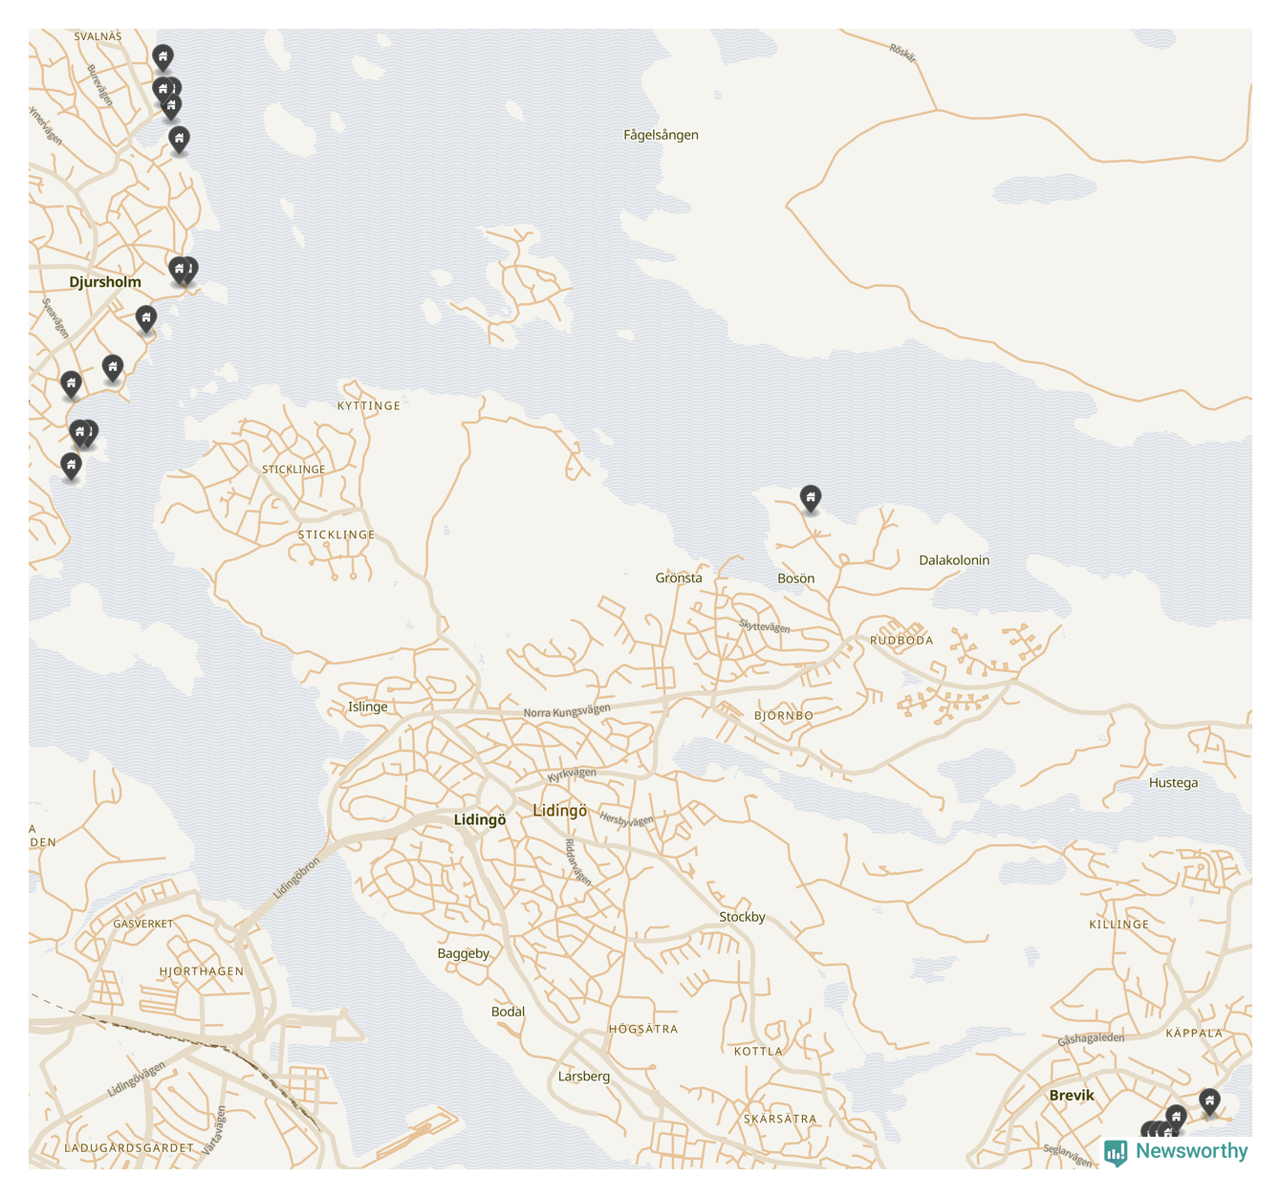Select the Stockby place label

click(742, 917)
